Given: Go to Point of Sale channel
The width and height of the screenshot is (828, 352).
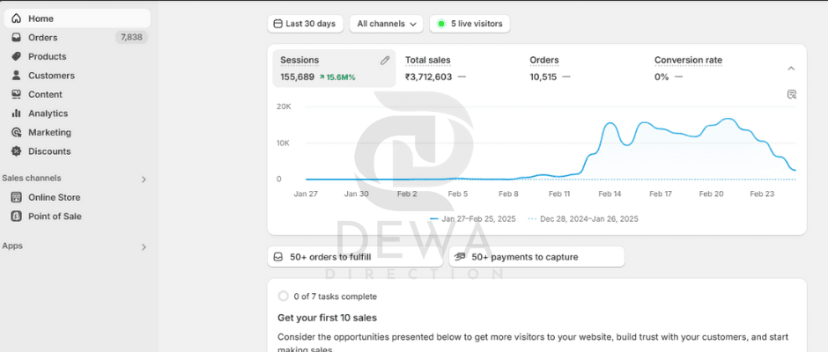Looking at the screenshot, I should click(55, 216).
